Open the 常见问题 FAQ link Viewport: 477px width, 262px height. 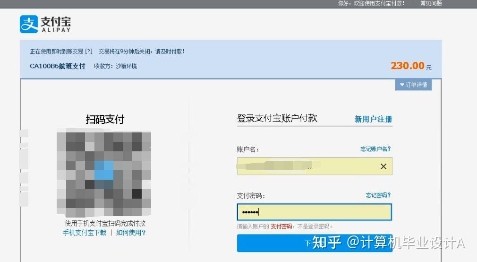[x=431, y=3]
